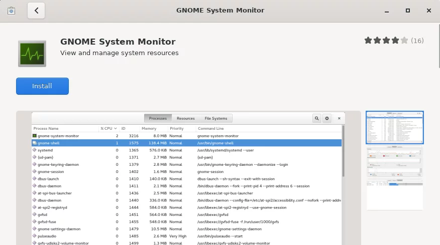Screen dimensions: 440x245
Task: Click the gnome-system-monitor process row
Action: [x=187, y=136]
